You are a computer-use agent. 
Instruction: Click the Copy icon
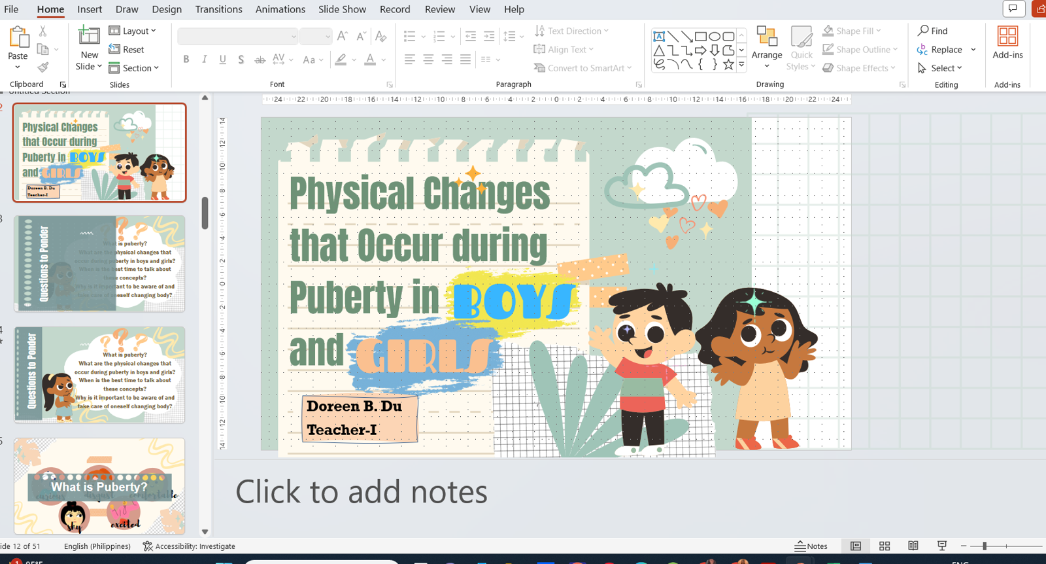[x=43, y=49]
